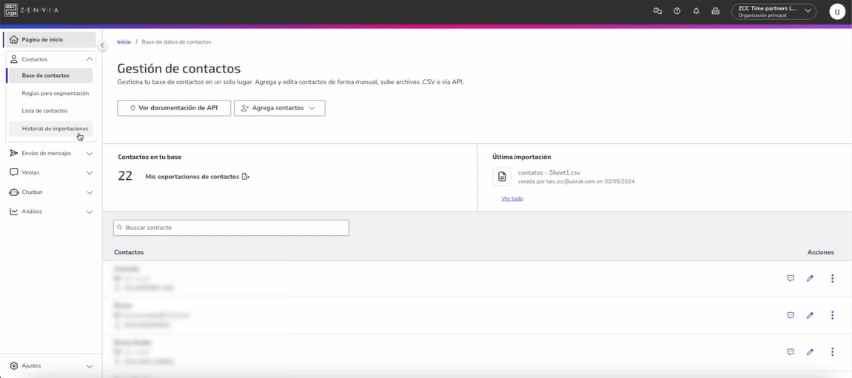The image size is (852, 378).
Task: Edit the second contact with pencil icon
Action: click(810, 315)
